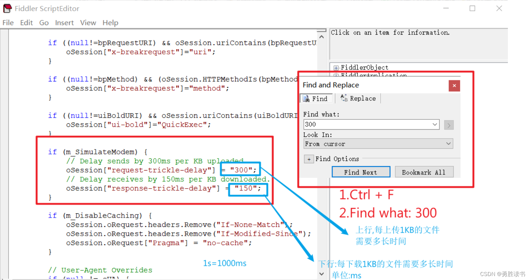The width and height of the screenshot is (530, 280).
Task: Click the "no-cache" Pragma value
Action: 225,243
